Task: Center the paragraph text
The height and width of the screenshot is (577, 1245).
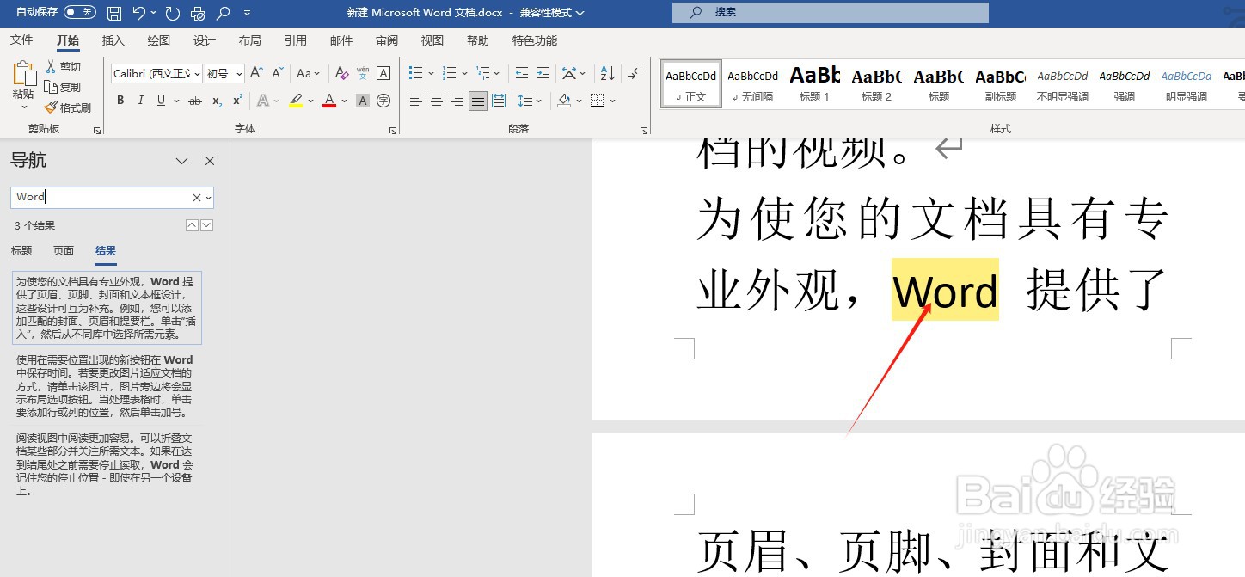Action: 437,101
